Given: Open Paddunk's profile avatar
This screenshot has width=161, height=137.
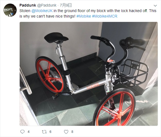Looking at the screenshot, I should 10,10.
